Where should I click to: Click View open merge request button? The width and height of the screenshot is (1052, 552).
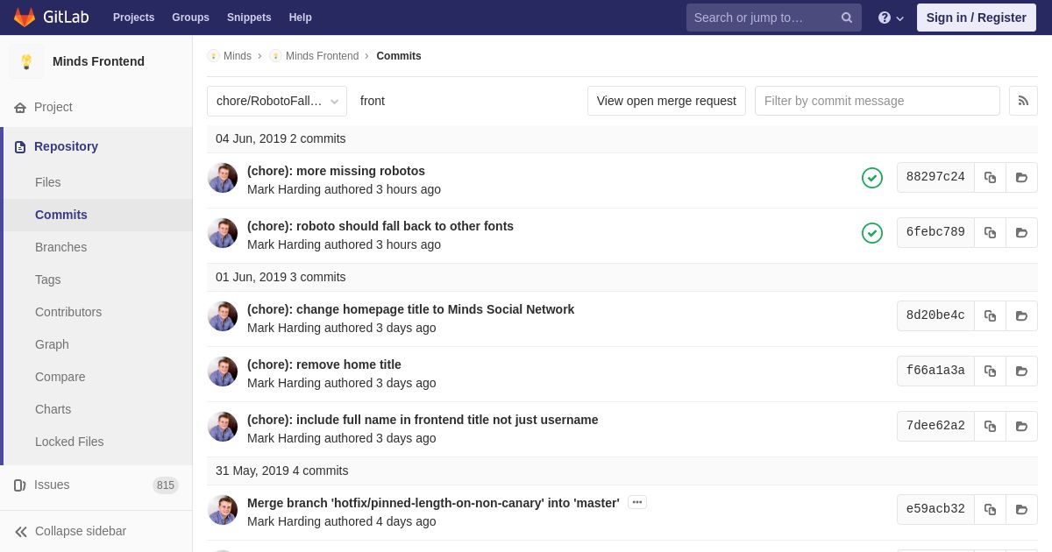[666, 101]
